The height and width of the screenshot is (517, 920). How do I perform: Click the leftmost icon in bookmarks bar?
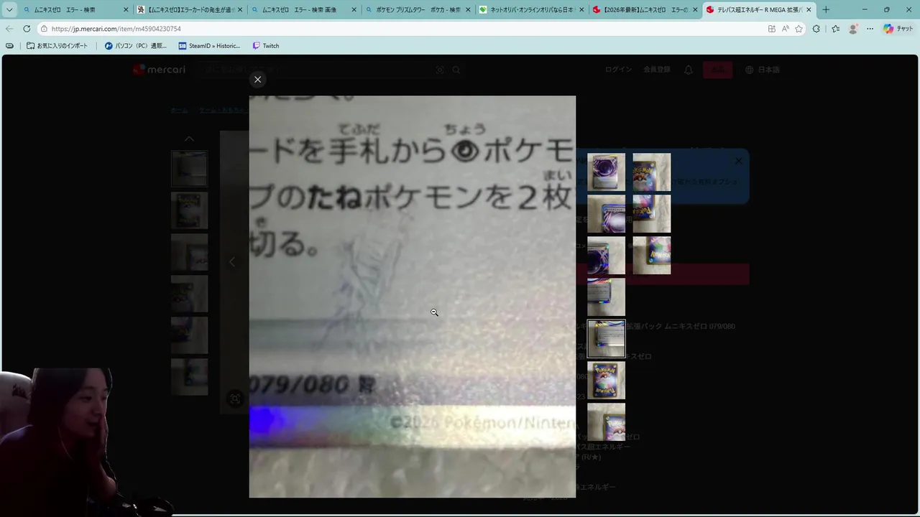[9, 46]
